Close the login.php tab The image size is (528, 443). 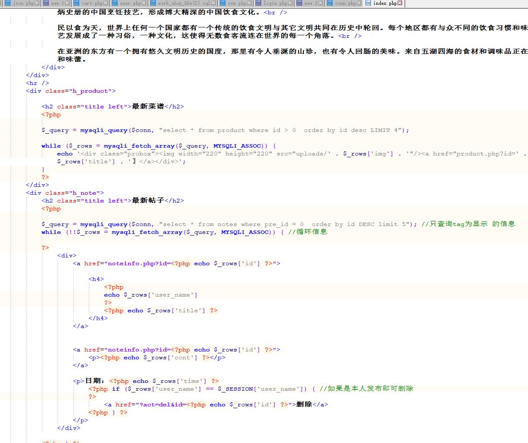click(x=290, y=3)
